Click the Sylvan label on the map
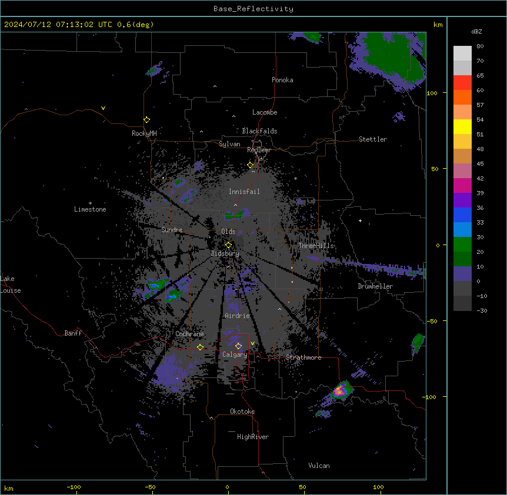The height and width of the screenshot is (495, 507). [x=229, y=144]
